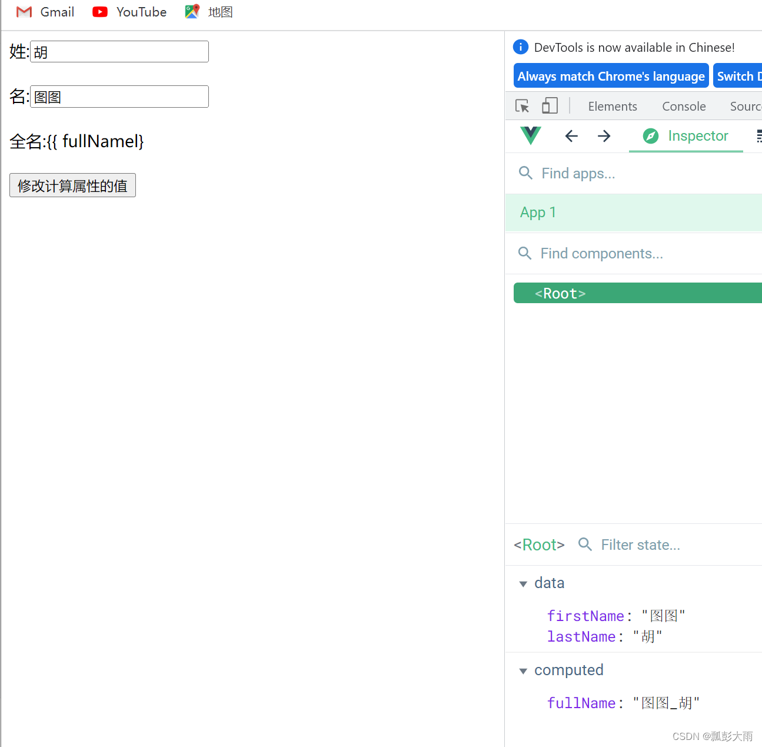The height and width of the screenshot is (747, 762).
Task: Collapse the computed section
Action: [523, 670]
